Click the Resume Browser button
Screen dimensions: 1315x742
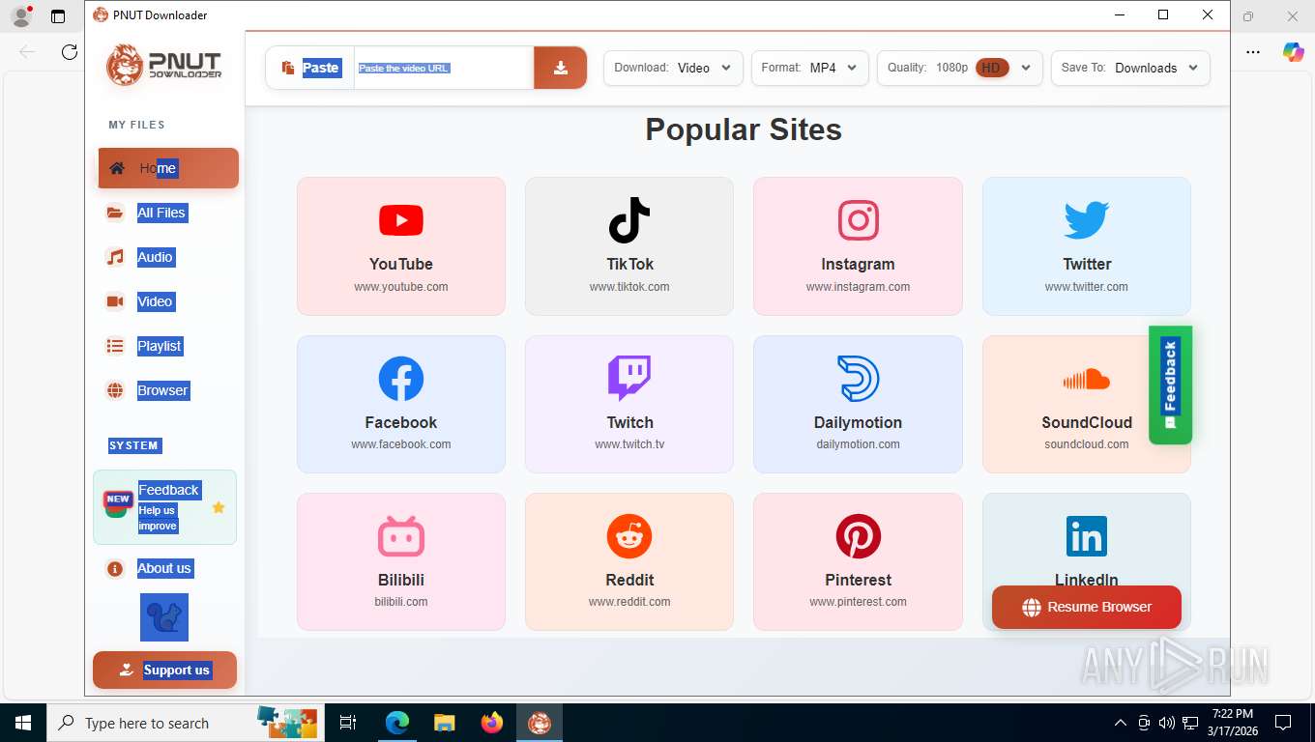click(1087, 607)
